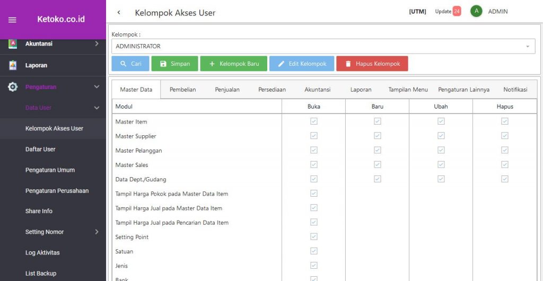The width and height of the screenshot is (543, 281).
Task: Open the hamburger menu icon
Action: [12, 20]
